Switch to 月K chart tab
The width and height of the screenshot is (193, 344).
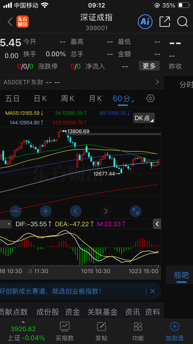tap(95, 99)
